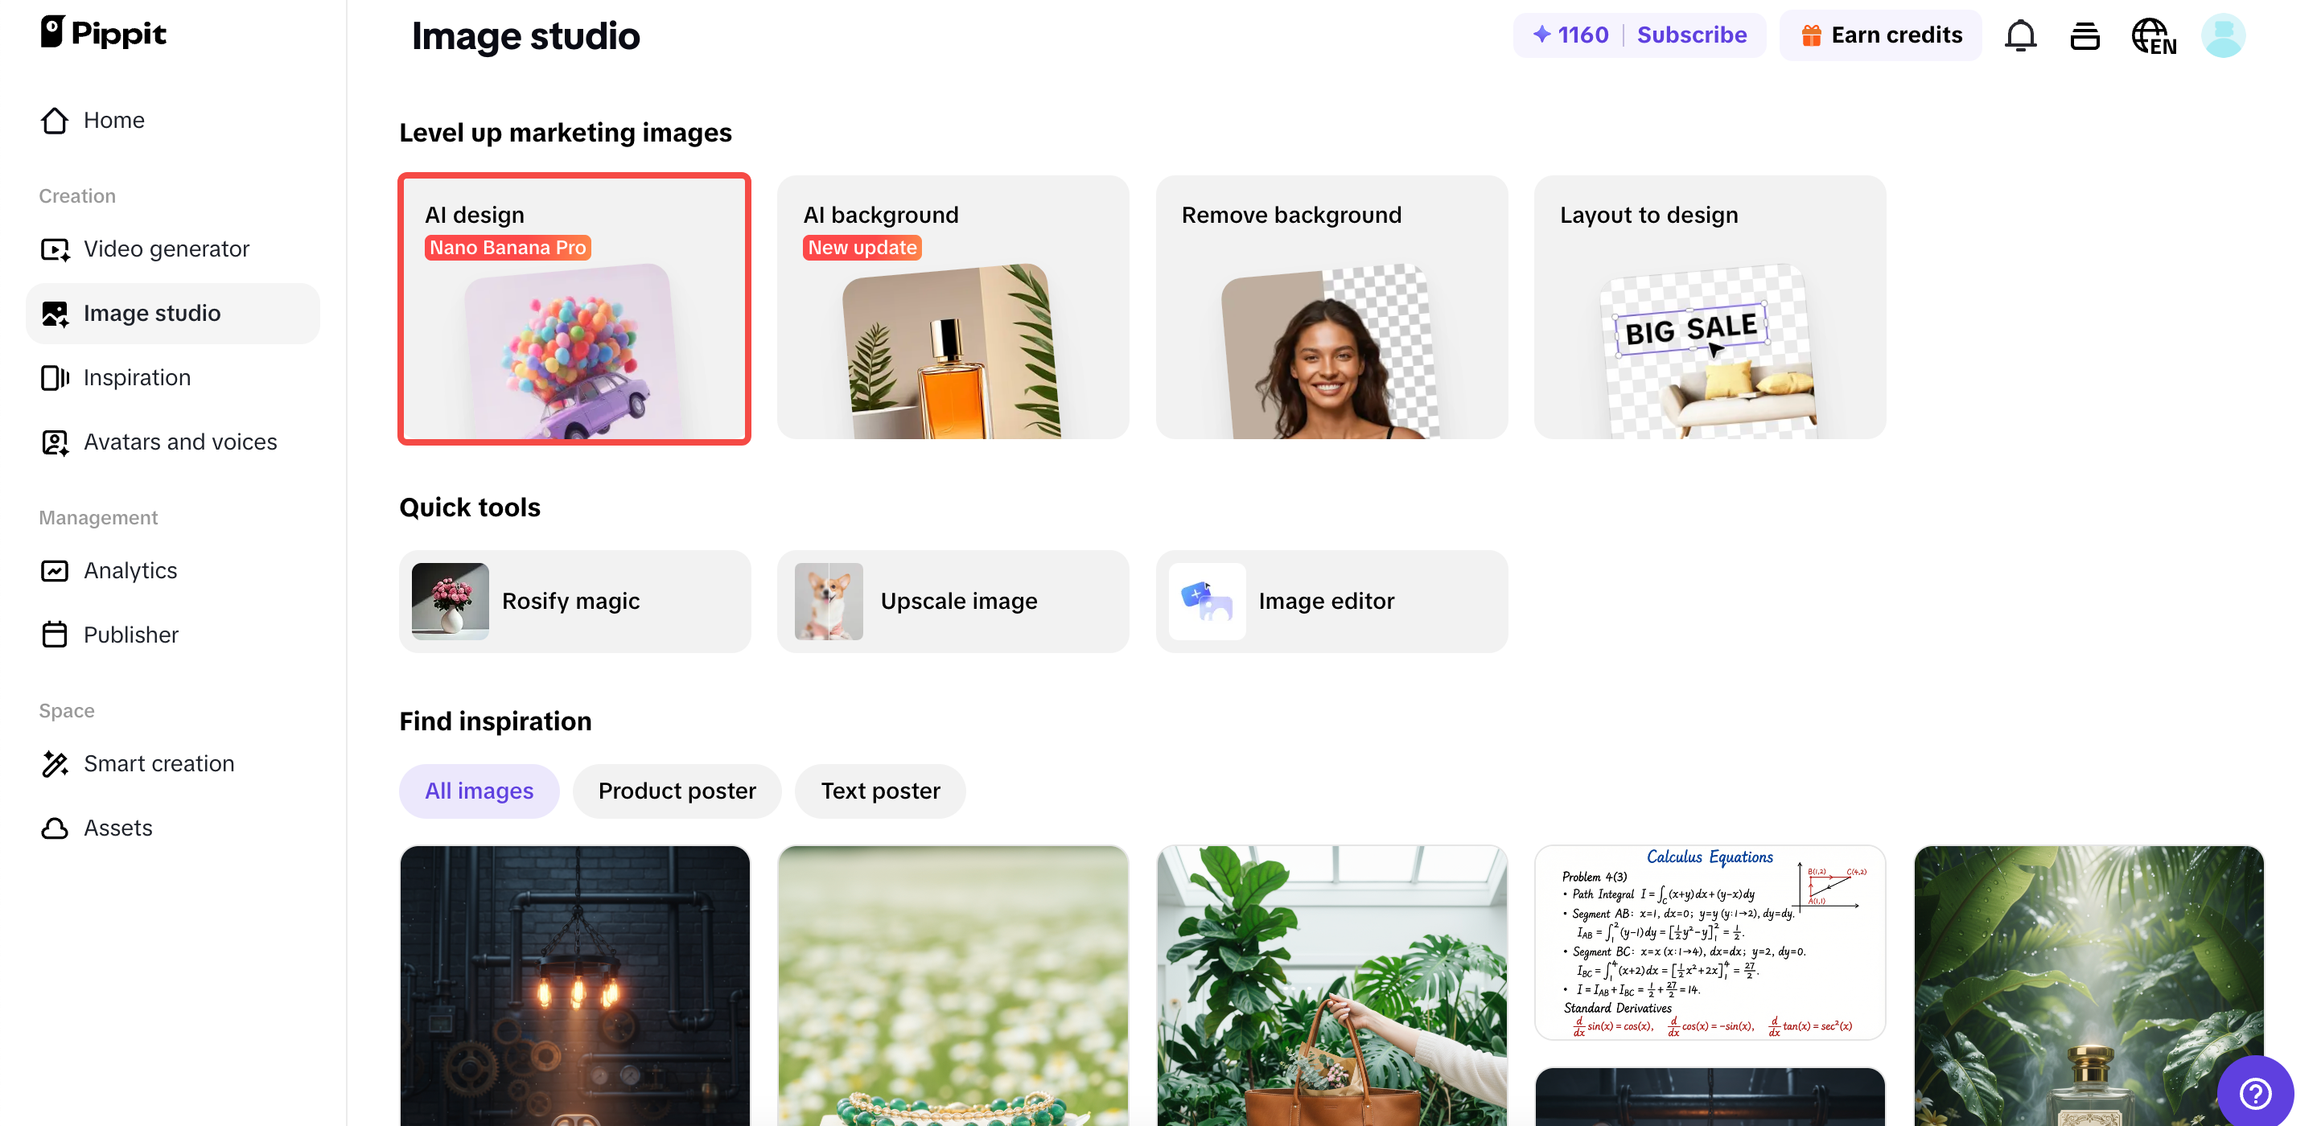Open the profile avatar menu
Image resolution: width=2317 pixels, height=1126 pixels.
click(x=2223, y=35)
